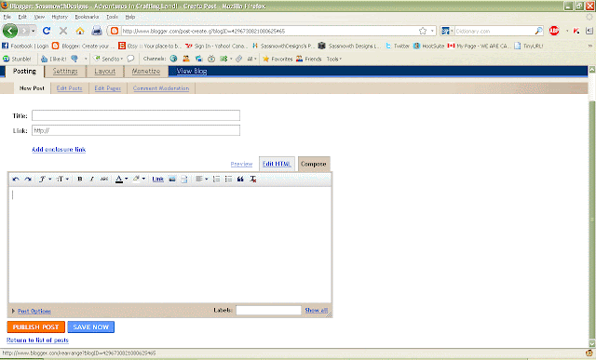This screenshot has width=596, height=360.
Task: Open the alignment dropdown
Action: 201,180
